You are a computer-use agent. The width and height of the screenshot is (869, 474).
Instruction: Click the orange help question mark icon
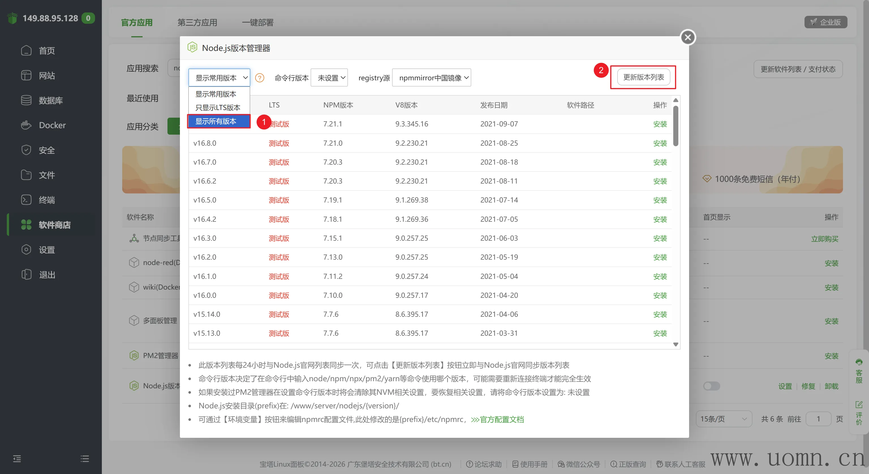259,78
